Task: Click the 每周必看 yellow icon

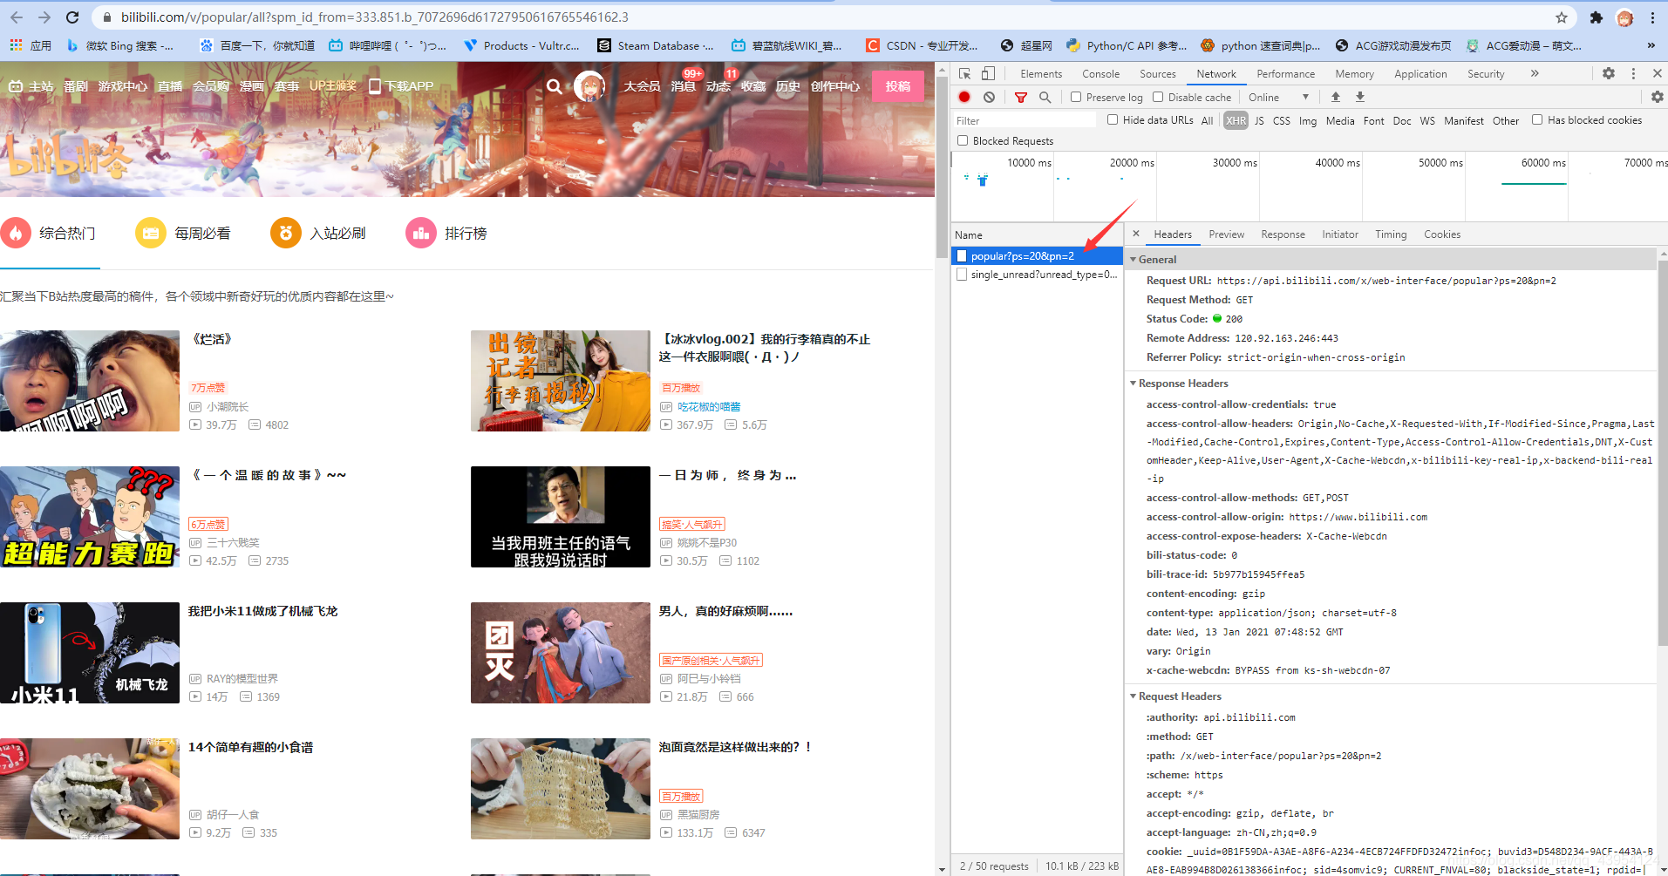Action: (151, 233)
